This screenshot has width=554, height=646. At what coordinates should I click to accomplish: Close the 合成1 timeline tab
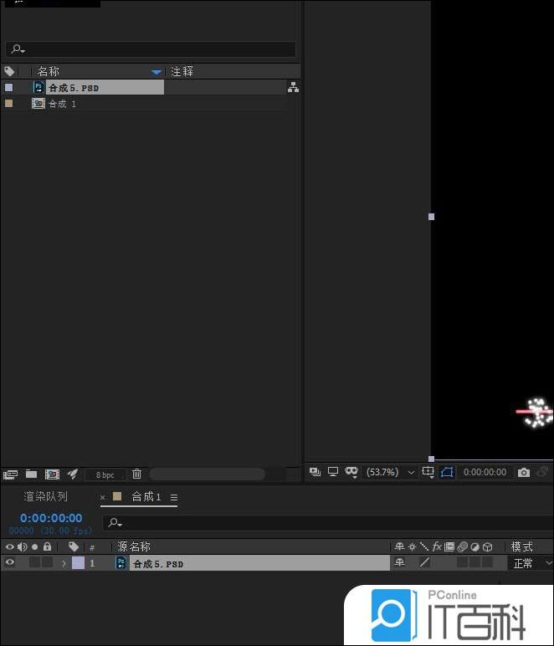click(x=103, y=498)
